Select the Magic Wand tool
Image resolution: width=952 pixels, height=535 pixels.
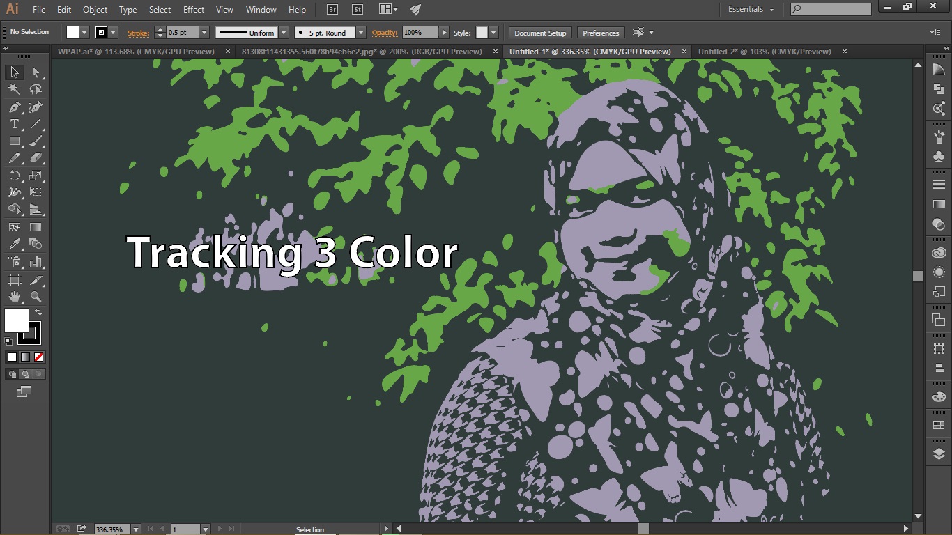pos(14,89)
